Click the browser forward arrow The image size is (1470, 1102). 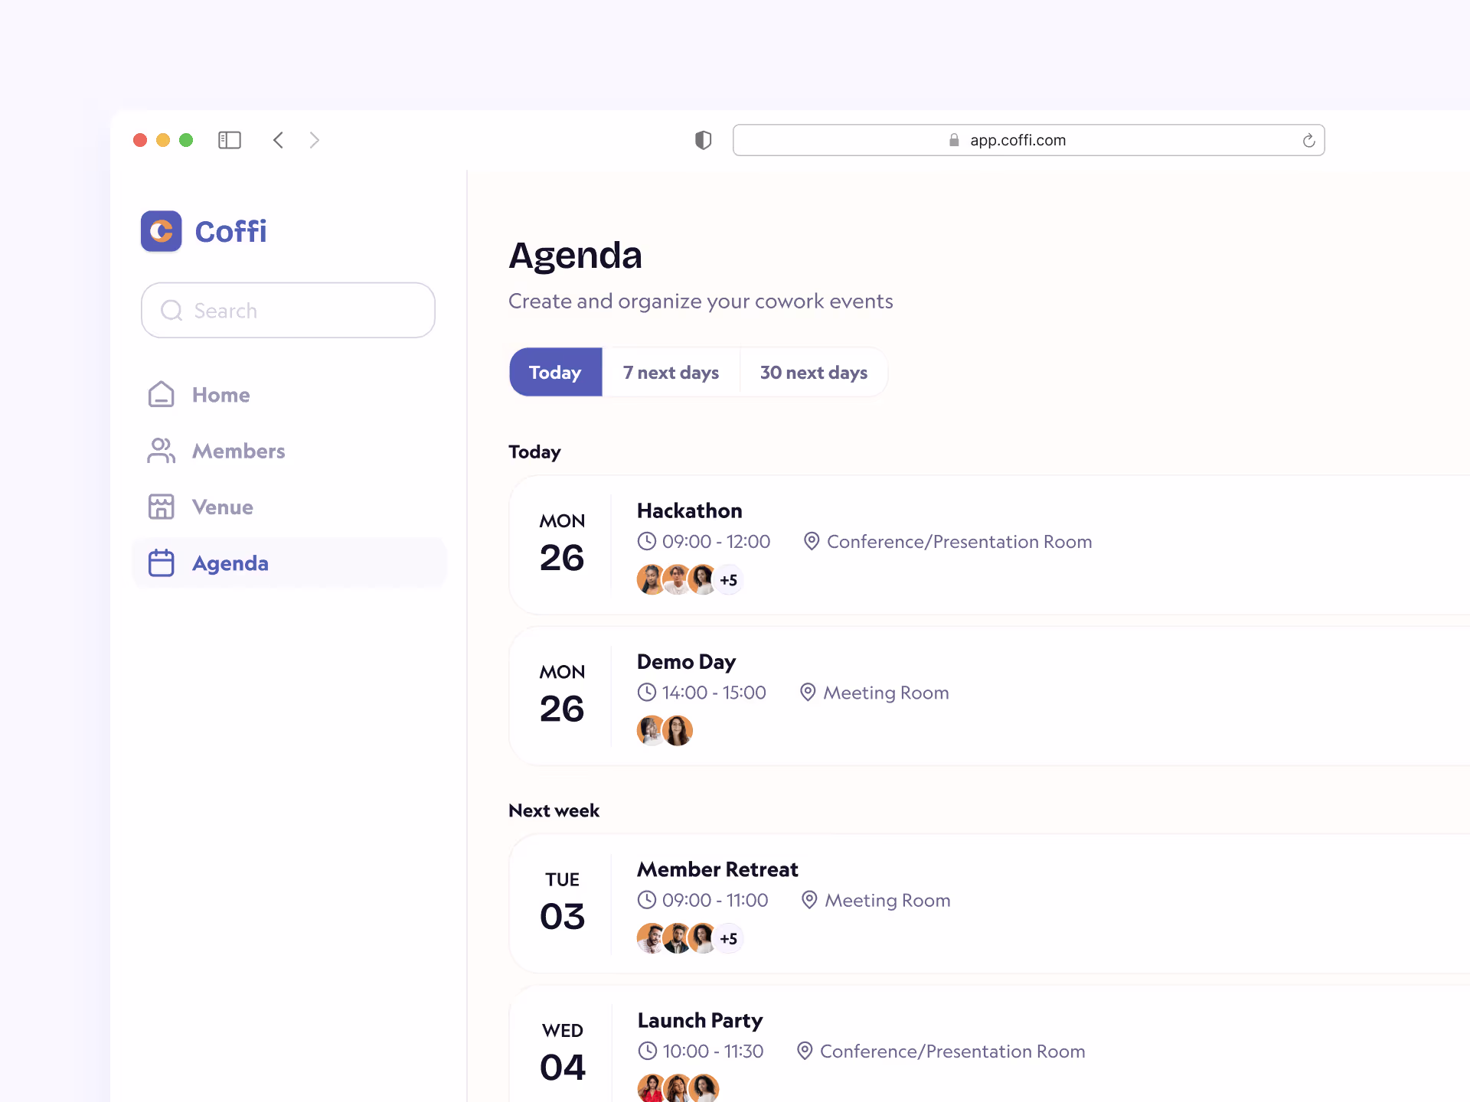(x=314, y=140)
